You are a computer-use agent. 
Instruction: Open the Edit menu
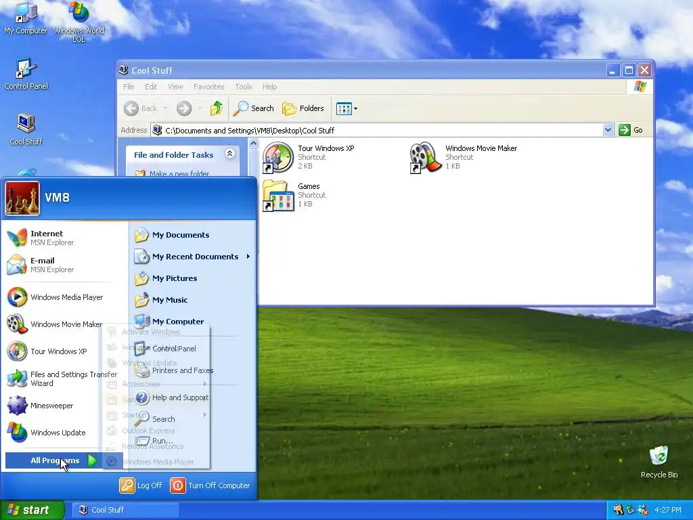[151, 87]
